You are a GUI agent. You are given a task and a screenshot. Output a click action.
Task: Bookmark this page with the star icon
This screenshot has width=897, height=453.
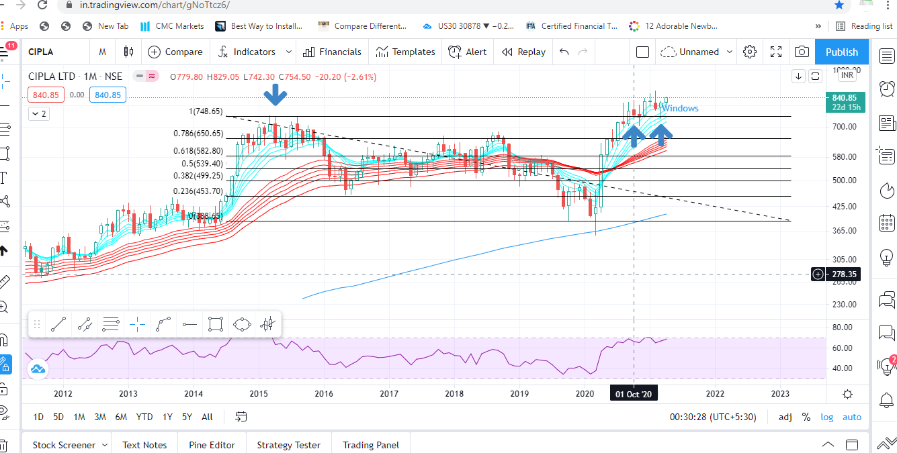[x=839, y=5]
